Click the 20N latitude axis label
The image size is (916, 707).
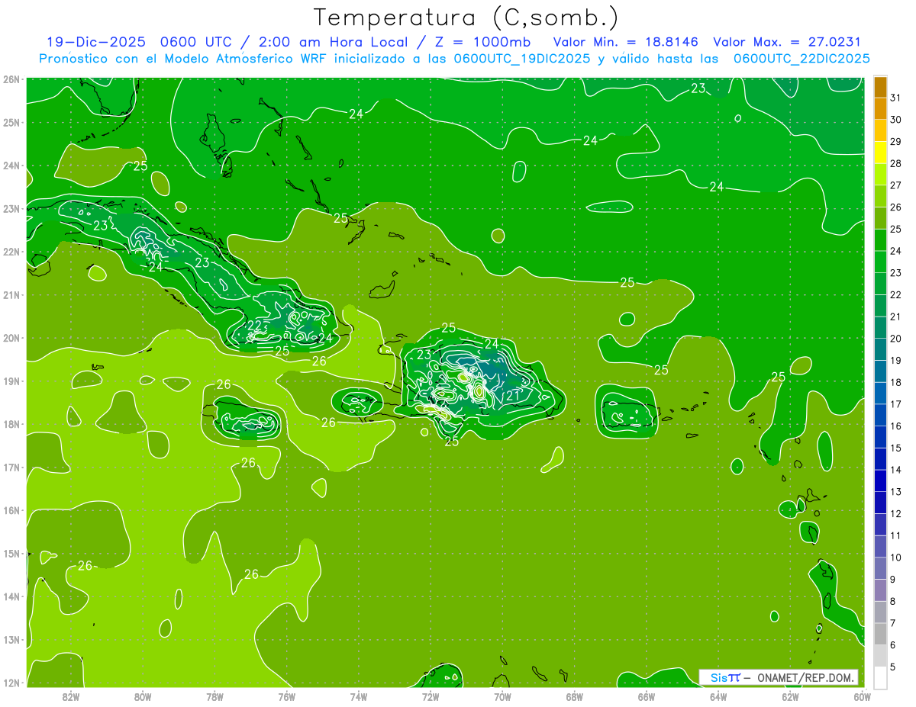click(11, 338)
